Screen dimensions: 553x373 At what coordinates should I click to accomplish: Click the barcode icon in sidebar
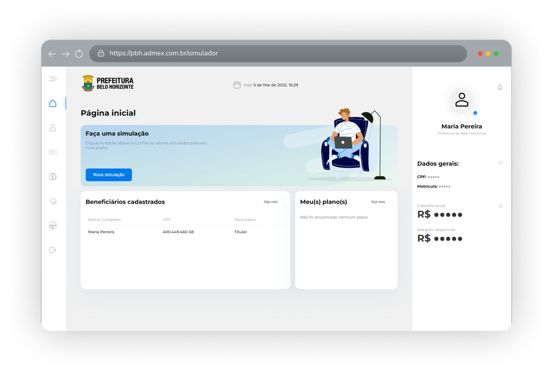[x=53, y=152]
